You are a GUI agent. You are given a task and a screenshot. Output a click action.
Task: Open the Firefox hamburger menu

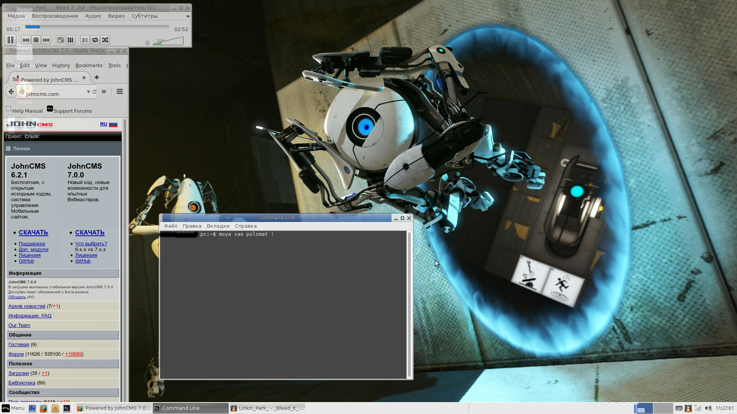[x=120, y=92]
